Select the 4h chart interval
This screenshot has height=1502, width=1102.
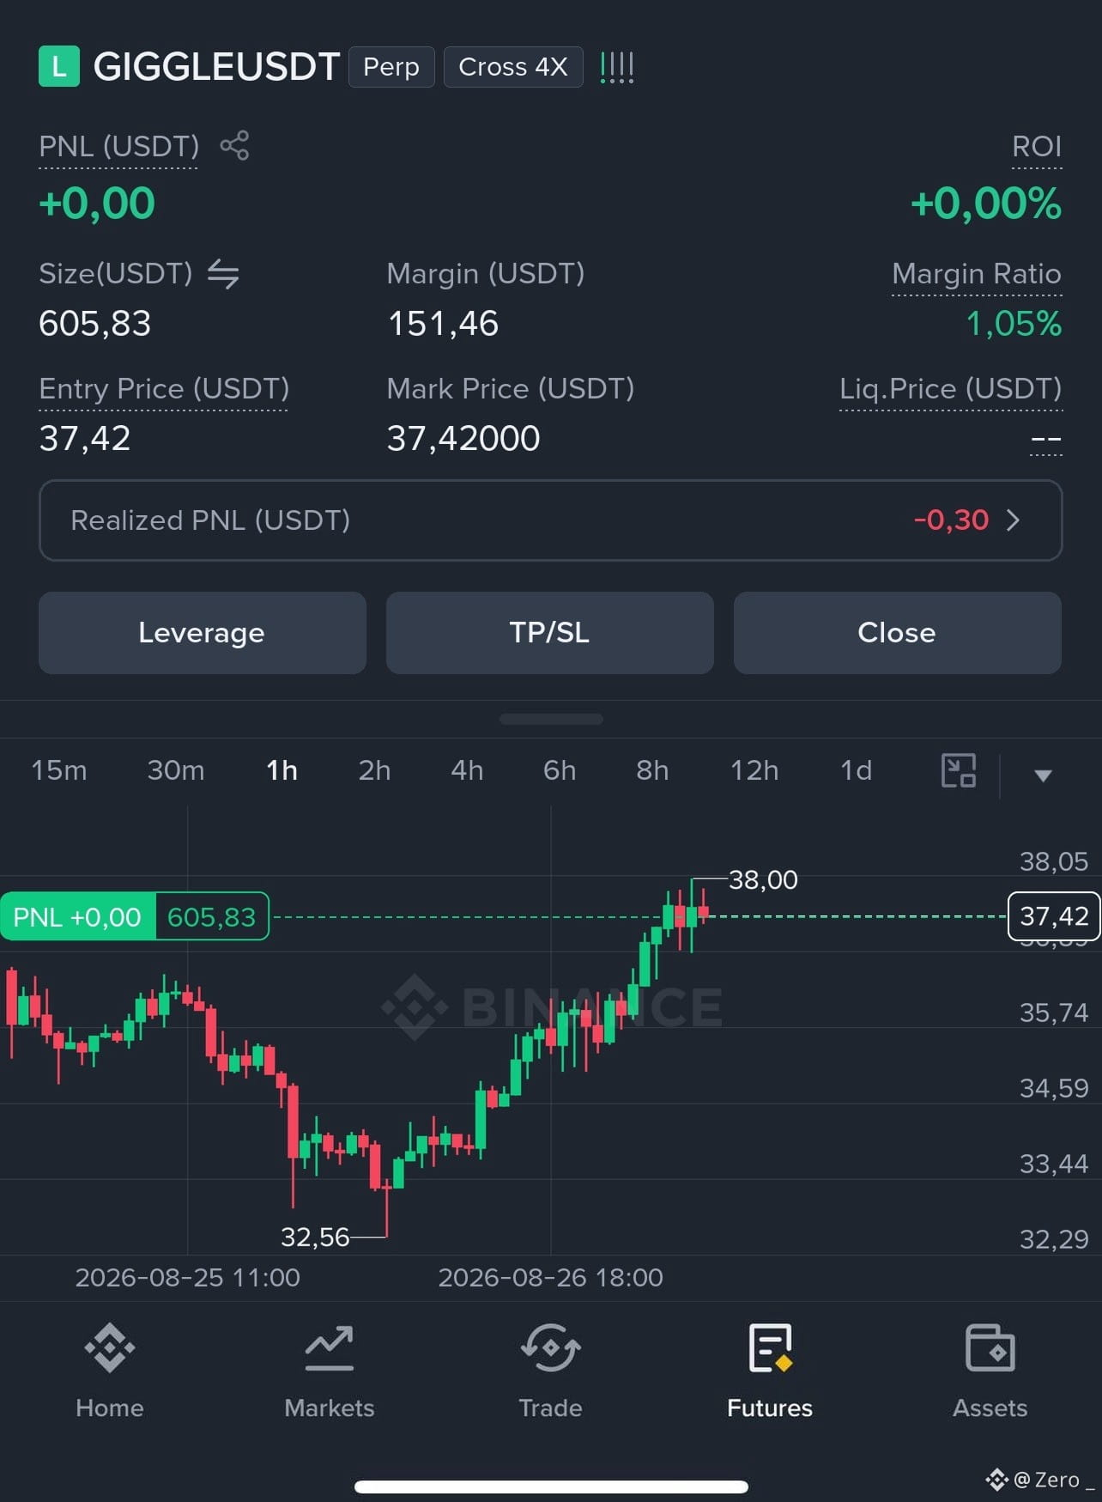[x=468, y=770]
